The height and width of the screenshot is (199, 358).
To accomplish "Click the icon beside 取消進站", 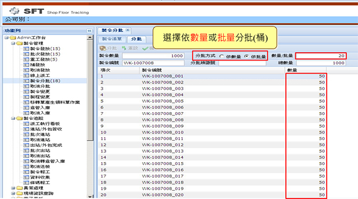I will coord(26,140).
